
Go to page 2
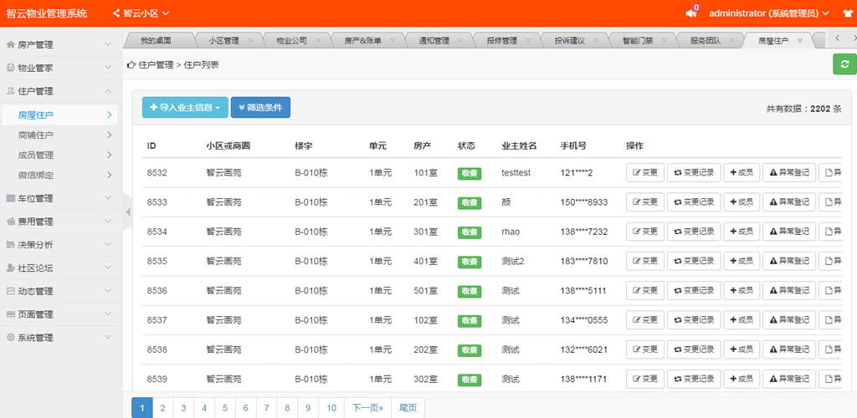(x=163, y=408)
